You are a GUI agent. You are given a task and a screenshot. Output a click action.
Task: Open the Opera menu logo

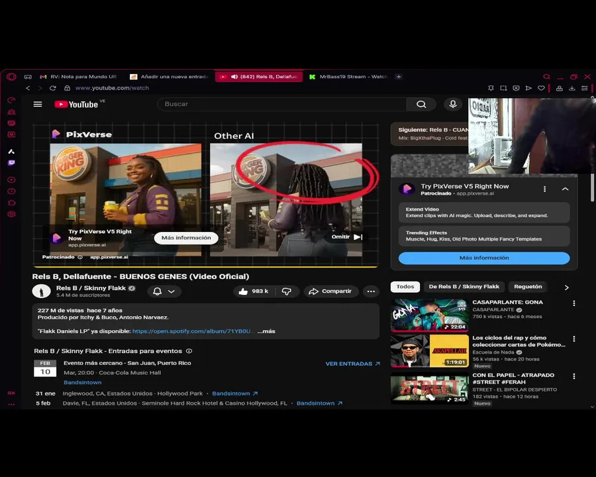(11, 76)
